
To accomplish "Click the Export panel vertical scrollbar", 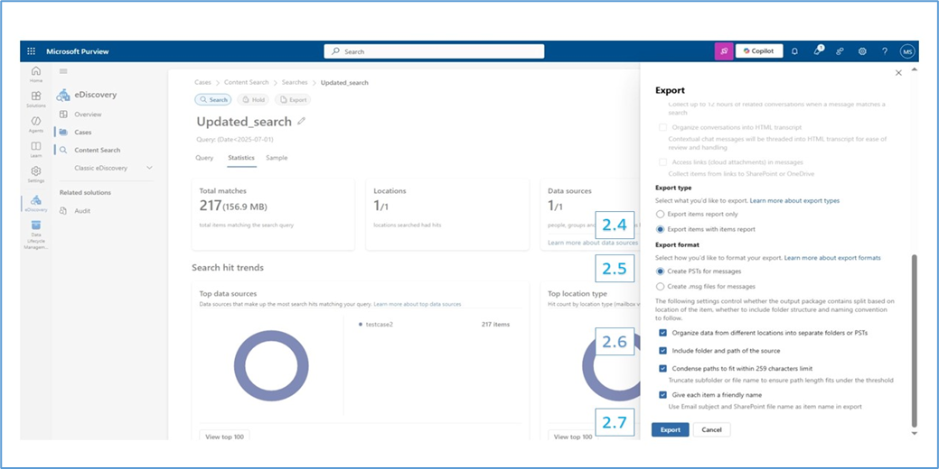I will tap(914, 341).
